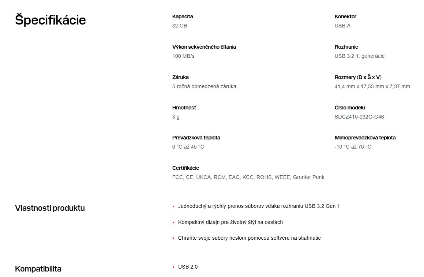This screenshot has width=424, height=277.
Task: Click the Konektor label
Action: click(x=345, y=16)
